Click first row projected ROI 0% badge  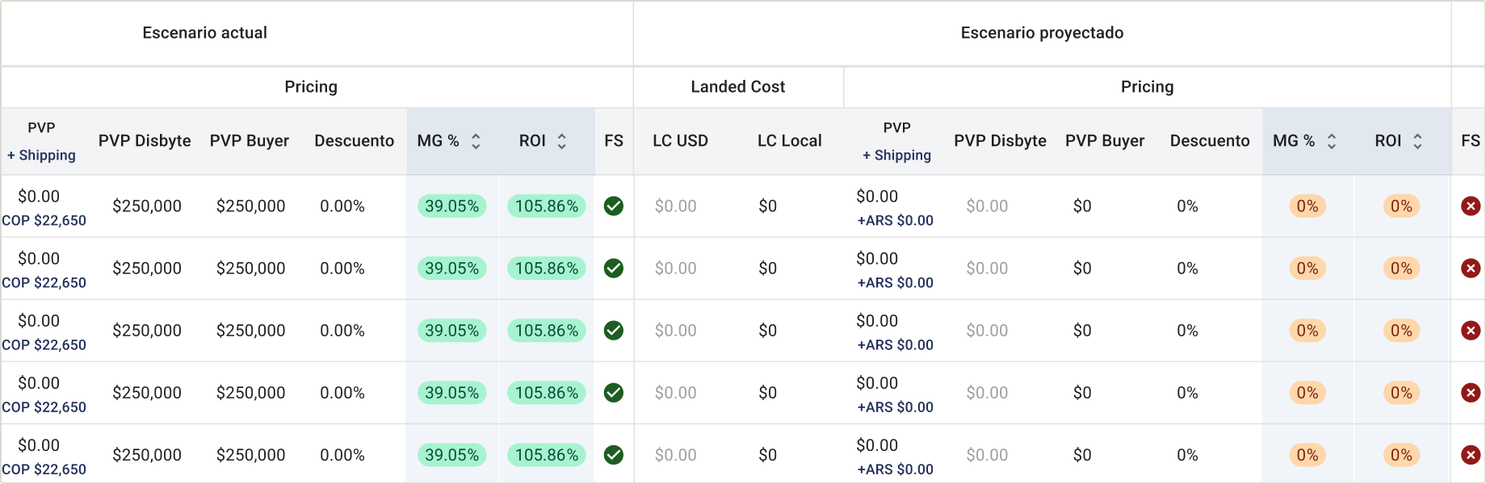(1401, 206)
